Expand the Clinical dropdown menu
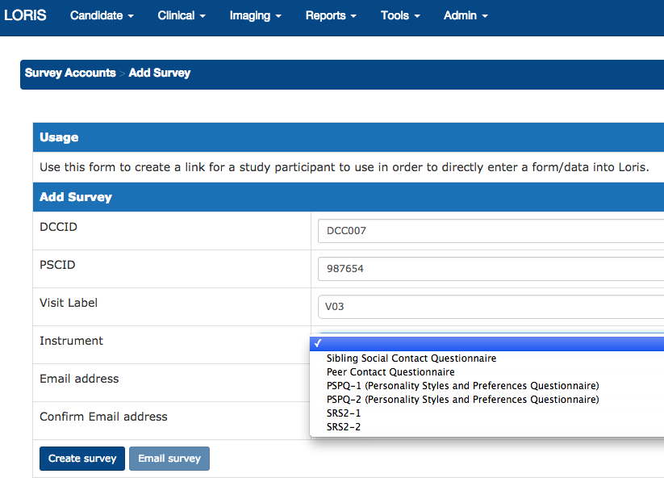The height and width of the screenshot is (478, 664). tap(182, 15)
